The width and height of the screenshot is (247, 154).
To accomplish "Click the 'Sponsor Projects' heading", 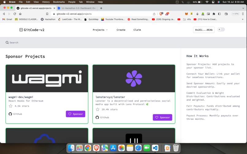I will click(x=25, y=57).
